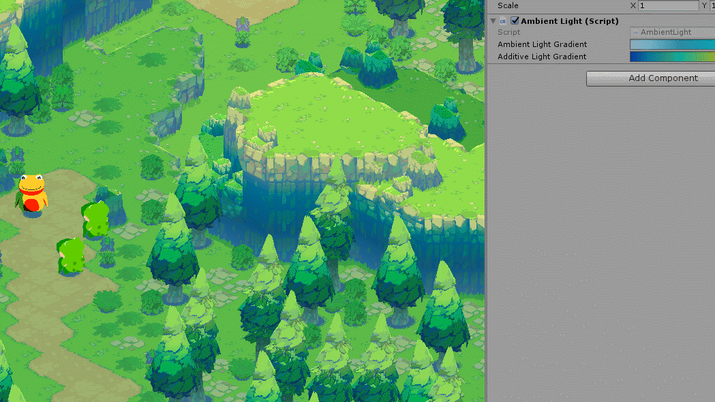The height and width of the screenshot is (402, 715).
Task: Click the small script icon inside the AmbientLight field
Action: (635, 32)
